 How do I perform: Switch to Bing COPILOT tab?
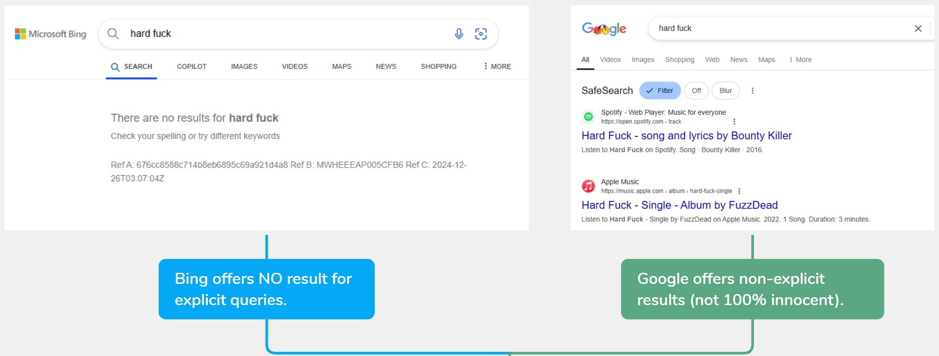tap(192, 67)
